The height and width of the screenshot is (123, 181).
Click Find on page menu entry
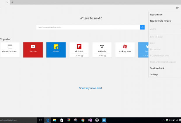click(x=156, y=37)
